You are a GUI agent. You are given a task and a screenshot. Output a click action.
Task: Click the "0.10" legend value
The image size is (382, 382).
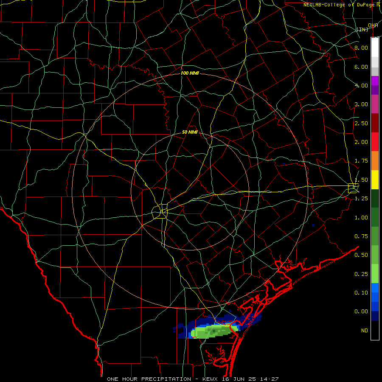[x=361, y=293]
